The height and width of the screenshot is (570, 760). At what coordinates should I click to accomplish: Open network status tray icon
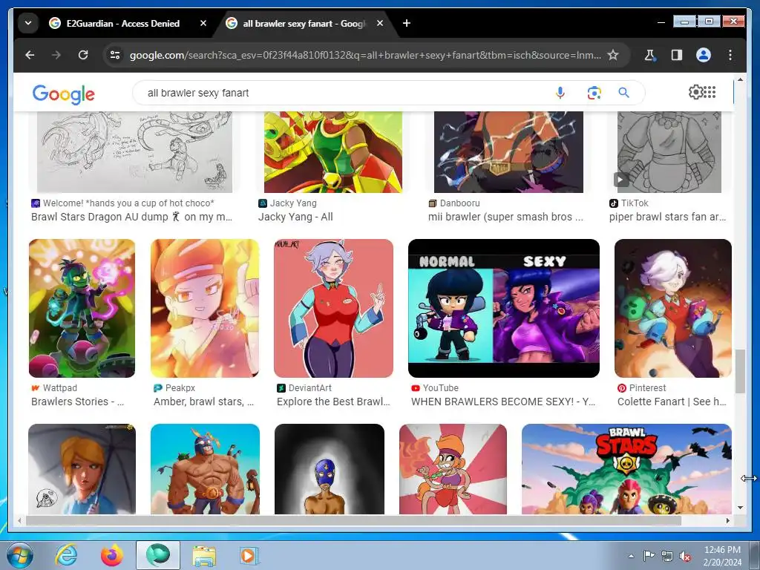click(x=667, y=556)
